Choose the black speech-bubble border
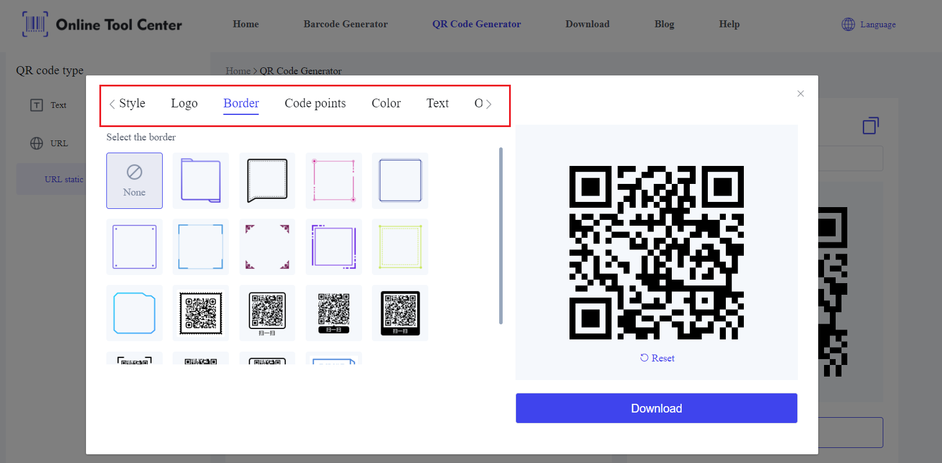 click(x=267, y=180)
